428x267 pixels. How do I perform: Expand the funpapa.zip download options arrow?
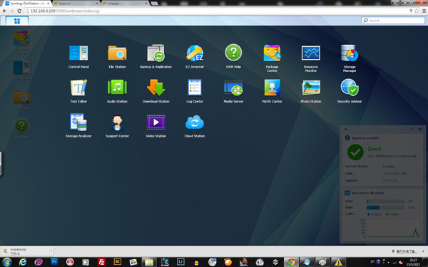tap(51, 250)
